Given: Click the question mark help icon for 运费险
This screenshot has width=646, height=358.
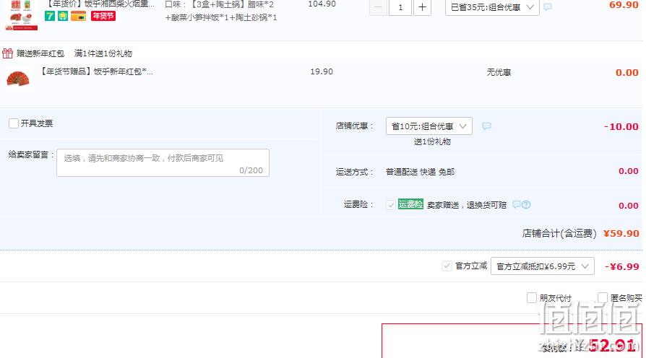Looking at the screenshot, I should [x=526, y=204].
